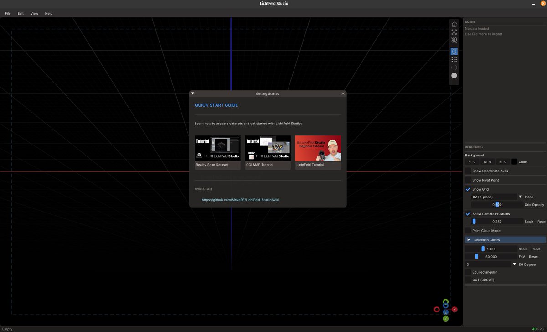Click the Background R value field
547x332 pixels.
point(472,162)
